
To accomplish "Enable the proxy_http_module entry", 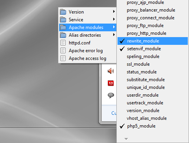I will [153, 33].
